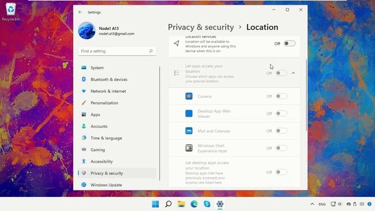The height and width of the screenshot is (211, 375).
Task: Click the Privacy & security shield icon
Action: (84, 173)
